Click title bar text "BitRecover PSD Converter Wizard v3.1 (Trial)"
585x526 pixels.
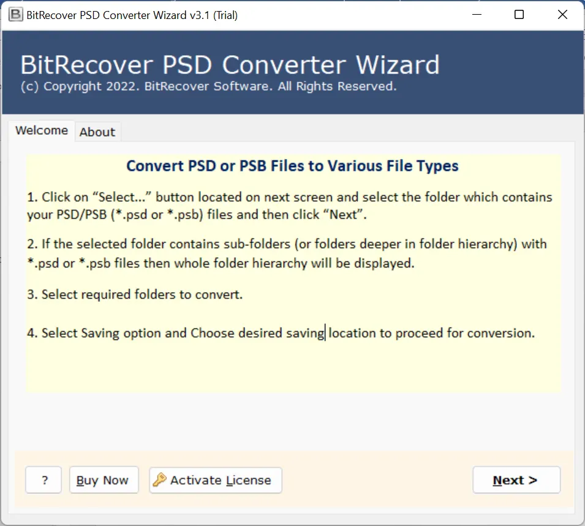tap(132, 15)
